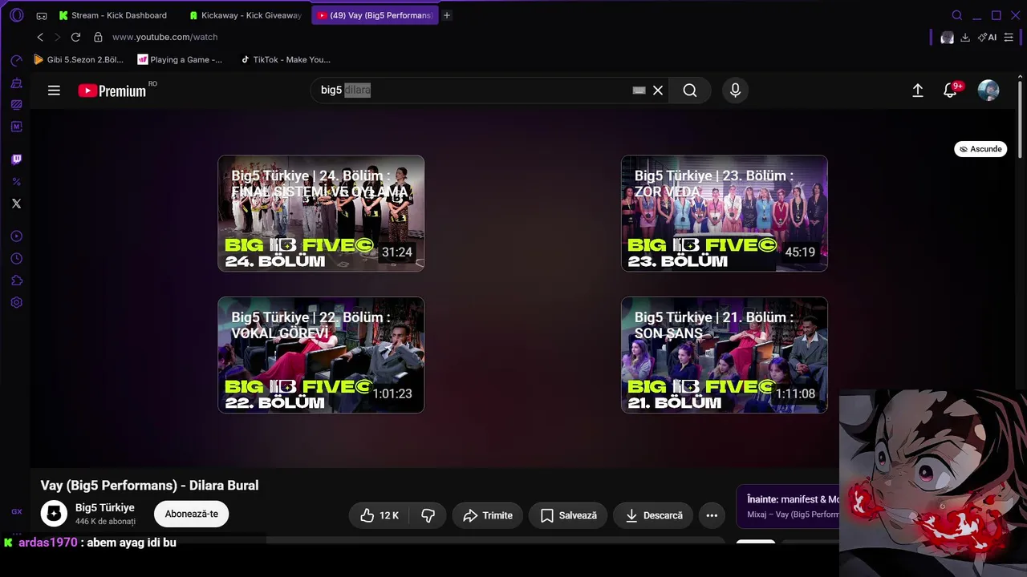Go back to the previous page
This screenshot has width=1027, height=577.
click(40, 37)
